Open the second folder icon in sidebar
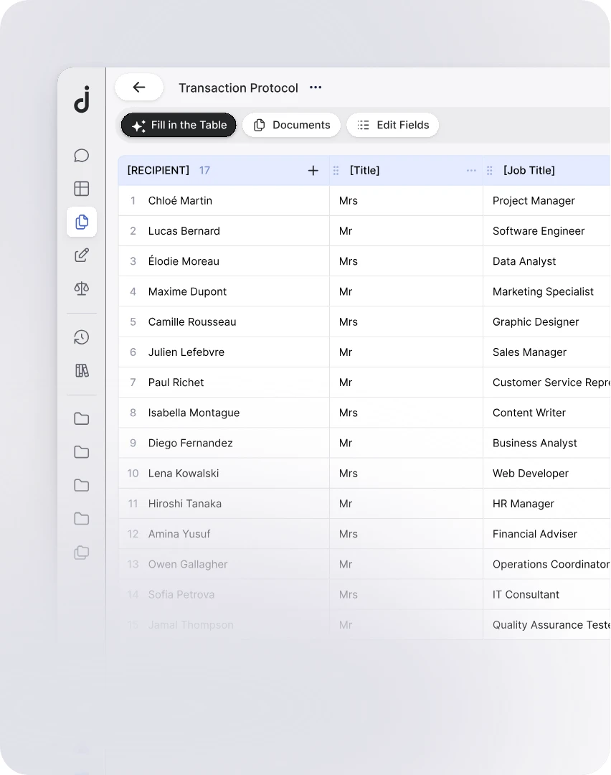The image size is (611, 775). 82,452
